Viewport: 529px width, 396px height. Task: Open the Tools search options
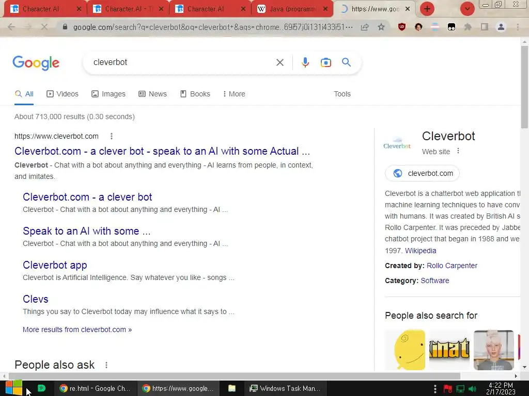(342, 94)
